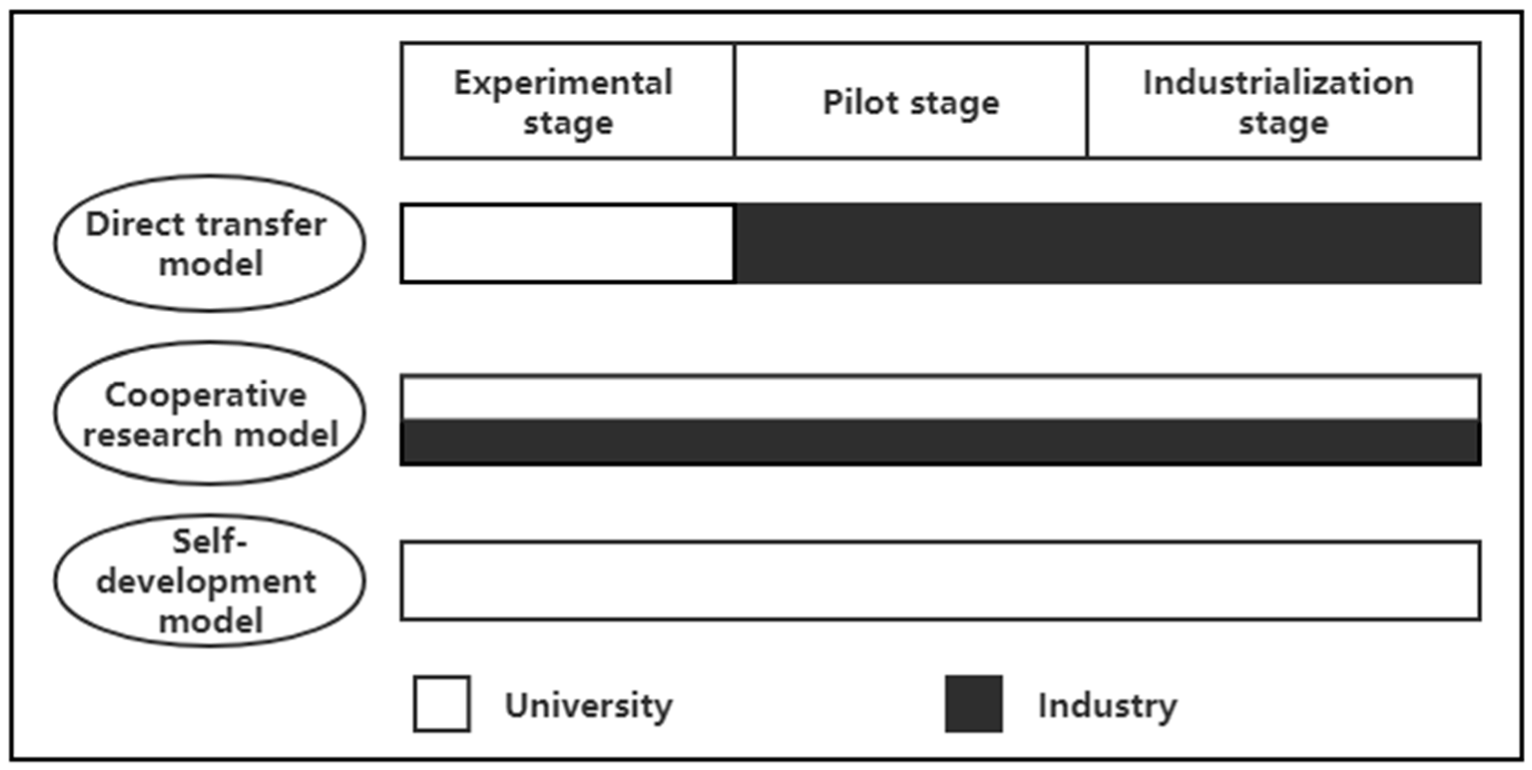Click the word "Experimental" in the header

pyautogui.click(x=563, y=83)
